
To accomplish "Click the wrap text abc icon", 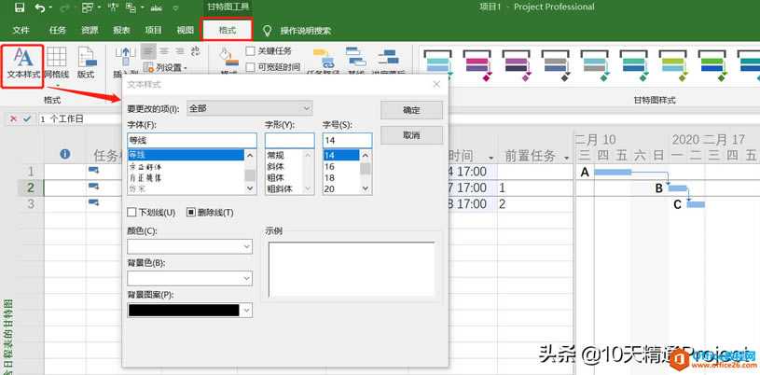I will coord(196,51).
